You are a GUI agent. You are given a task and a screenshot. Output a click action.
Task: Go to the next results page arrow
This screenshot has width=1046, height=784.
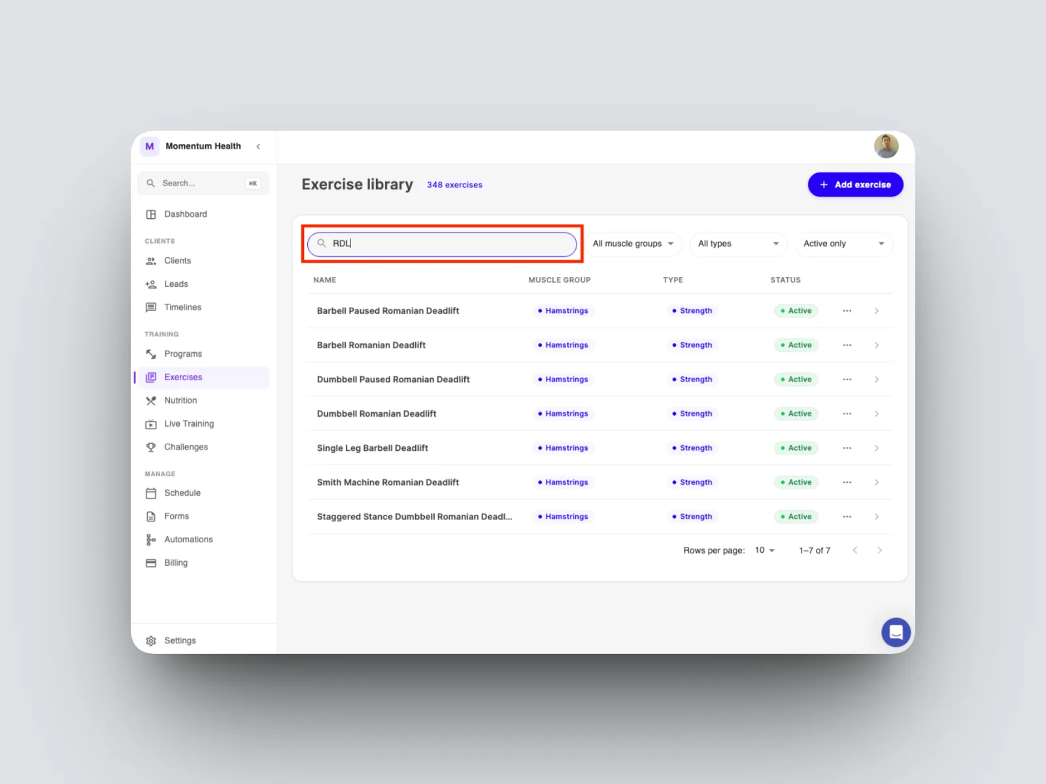tap(879, 550)
